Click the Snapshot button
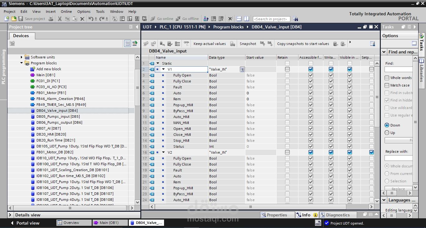The height and width of the screenshot is (228, 426). coord(248,44)
